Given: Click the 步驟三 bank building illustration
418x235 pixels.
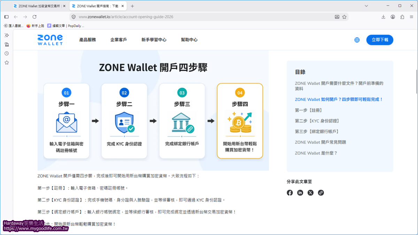Looking at the screenshot, I should [182, 123].
